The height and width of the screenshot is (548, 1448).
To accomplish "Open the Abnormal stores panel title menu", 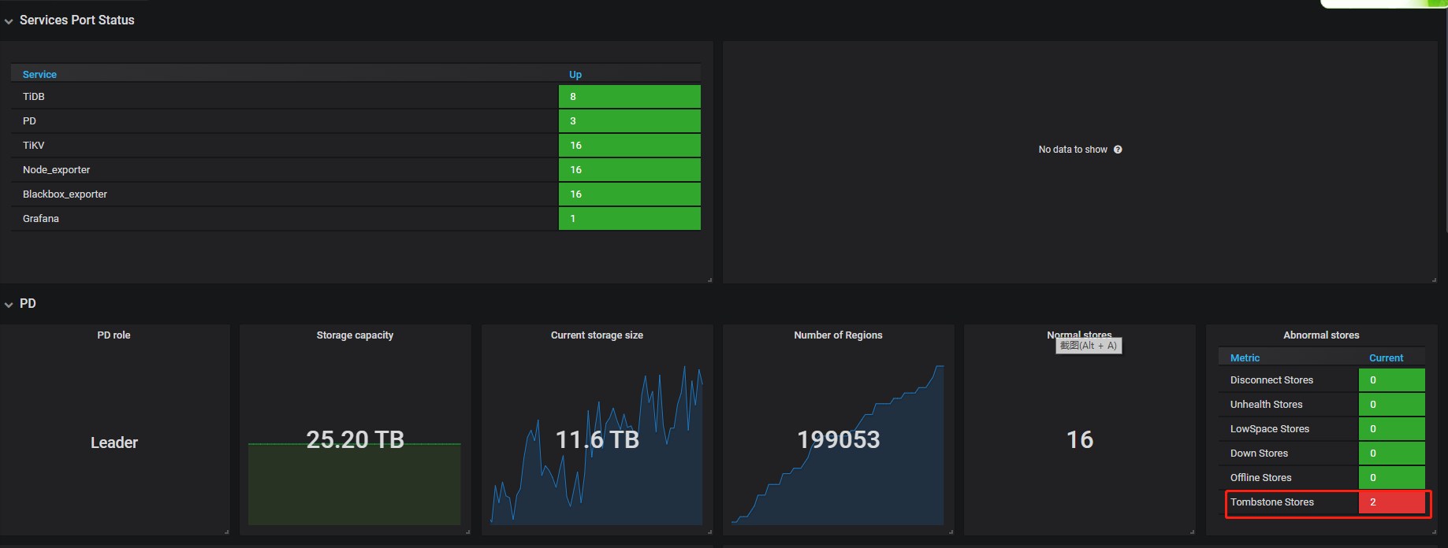I will pos(1321,335).
